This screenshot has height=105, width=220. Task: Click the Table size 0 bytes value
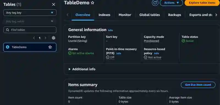(123, 102)
